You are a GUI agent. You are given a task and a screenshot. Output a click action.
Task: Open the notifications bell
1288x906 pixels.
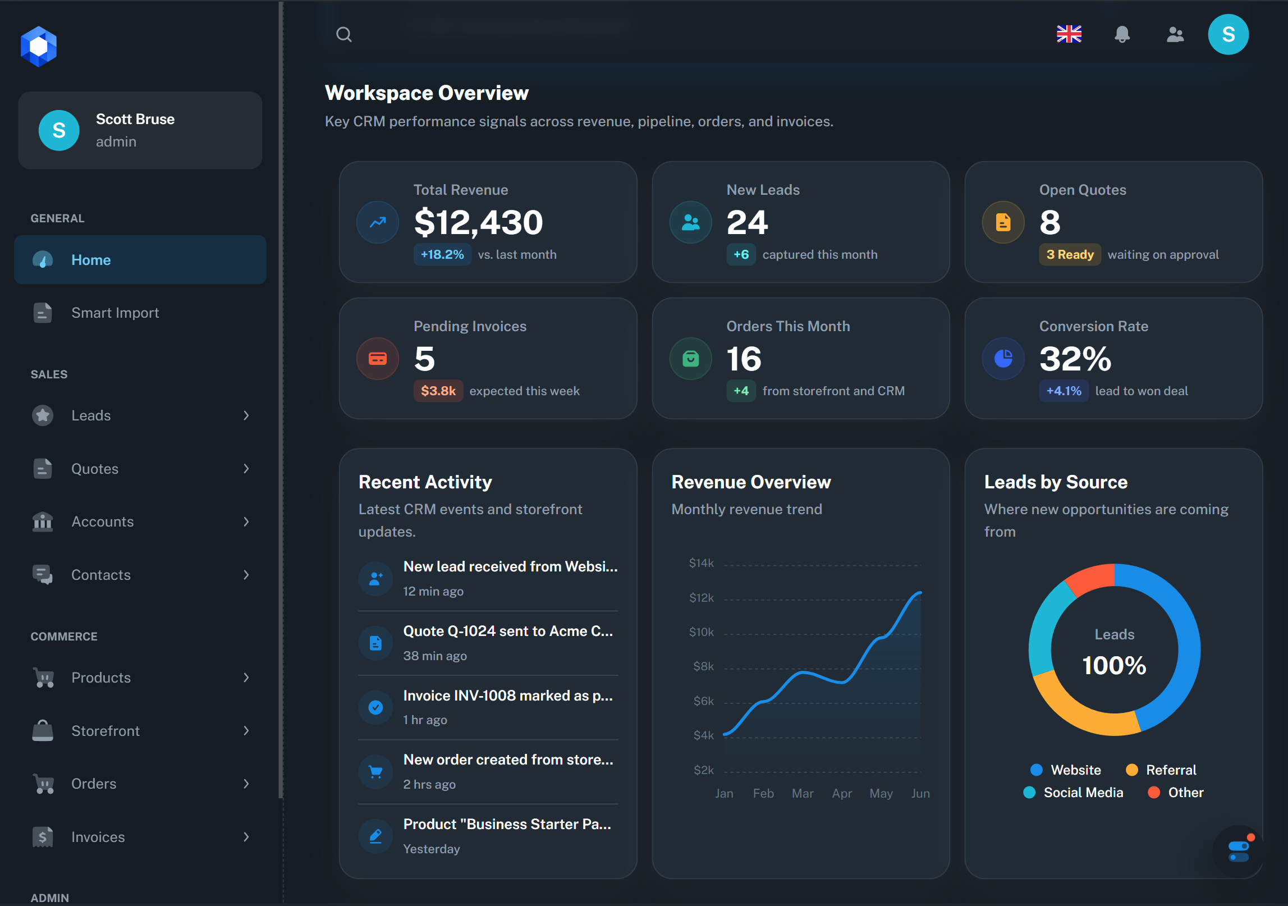click(1121, 35)
